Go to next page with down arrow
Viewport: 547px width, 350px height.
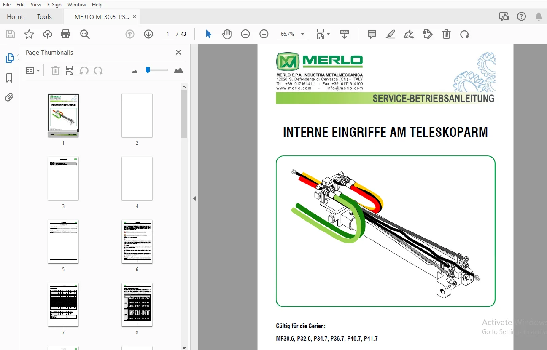tap(148, 34)
